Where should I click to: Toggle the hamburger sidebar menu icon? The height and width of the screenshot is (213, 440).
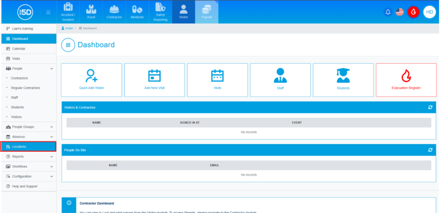point(48,12)
